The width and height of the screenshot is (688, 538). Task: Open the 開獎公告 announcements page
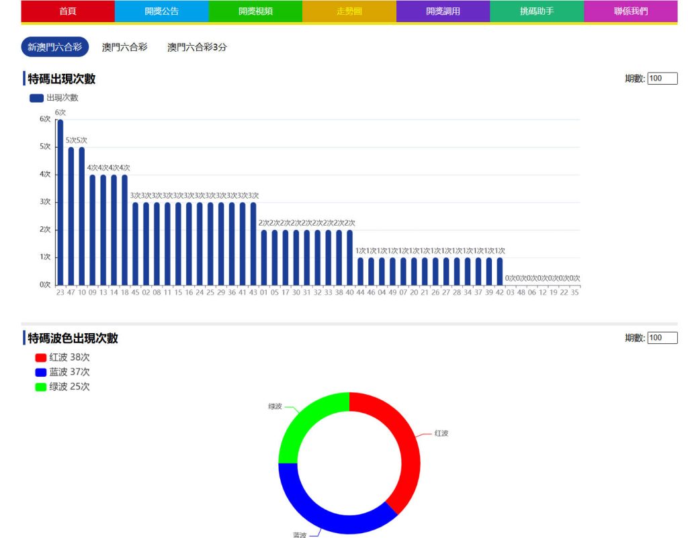(x=163, y=11)
